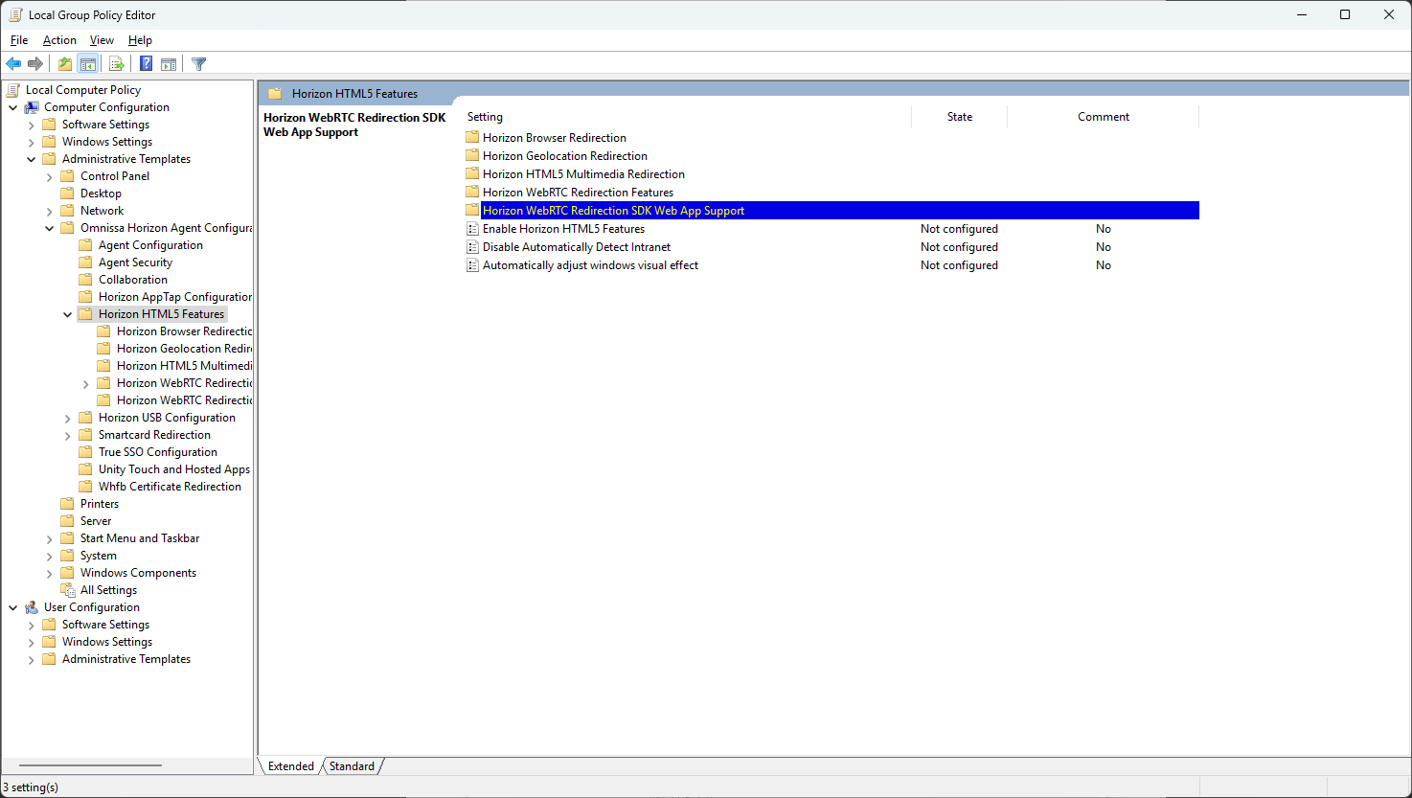Image resolution: width=1412 pixels, height=798 pixels.
Task: Toggle Show/Hide Console Tree toolbar button
Action: 88,64
